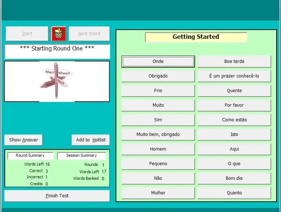Click the Words Banked value
This screenshot has width=281, height=212.
tap(103, 178)
